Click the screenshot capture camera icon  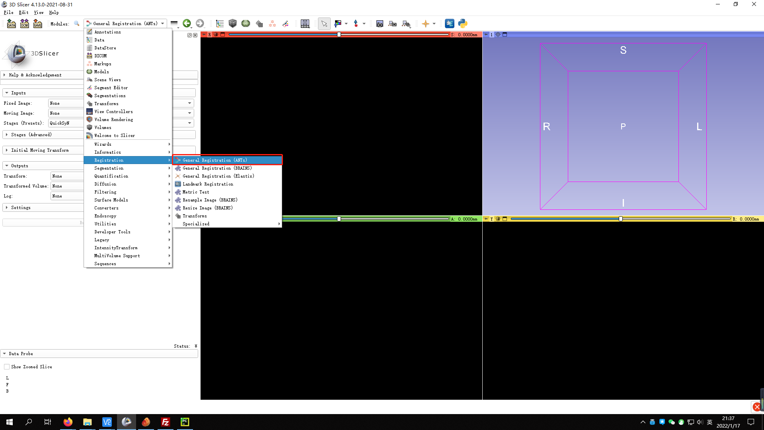click(380, 23)
